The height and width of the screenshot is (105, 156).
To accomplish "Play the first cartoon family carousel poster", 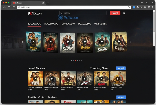I will point(33,42).
